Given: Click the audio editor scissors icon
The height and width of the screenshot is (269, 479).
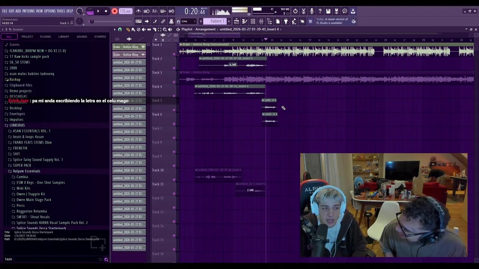Looking at the screenshot, I should [303, 11].
